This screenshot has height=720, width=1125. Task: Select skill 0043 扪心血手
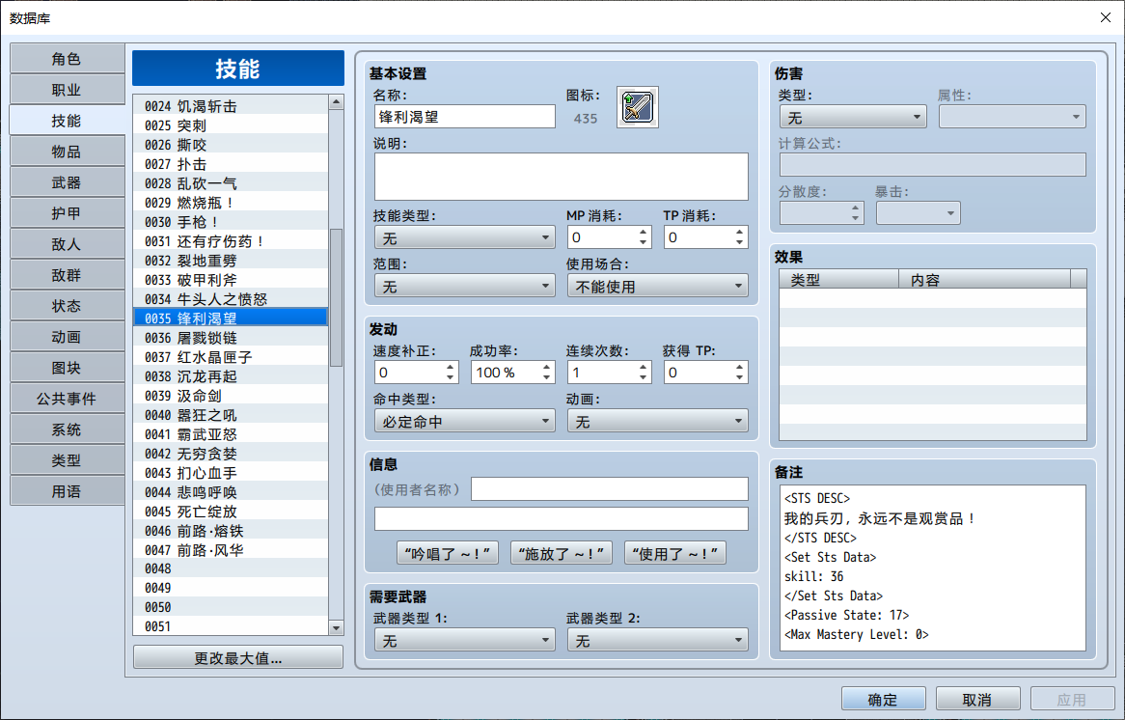(x=231, y=473)
